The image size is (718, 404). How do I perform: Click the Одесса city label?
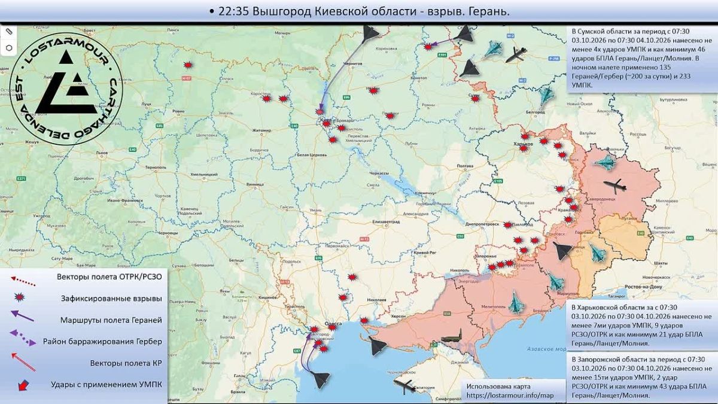click(333, 323)
